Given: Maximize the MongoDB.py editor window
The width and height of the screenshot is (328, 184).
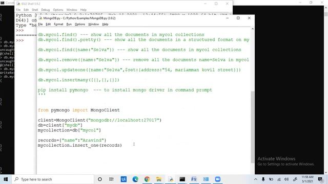Looking at the screenshot, I should pos(238,18).
